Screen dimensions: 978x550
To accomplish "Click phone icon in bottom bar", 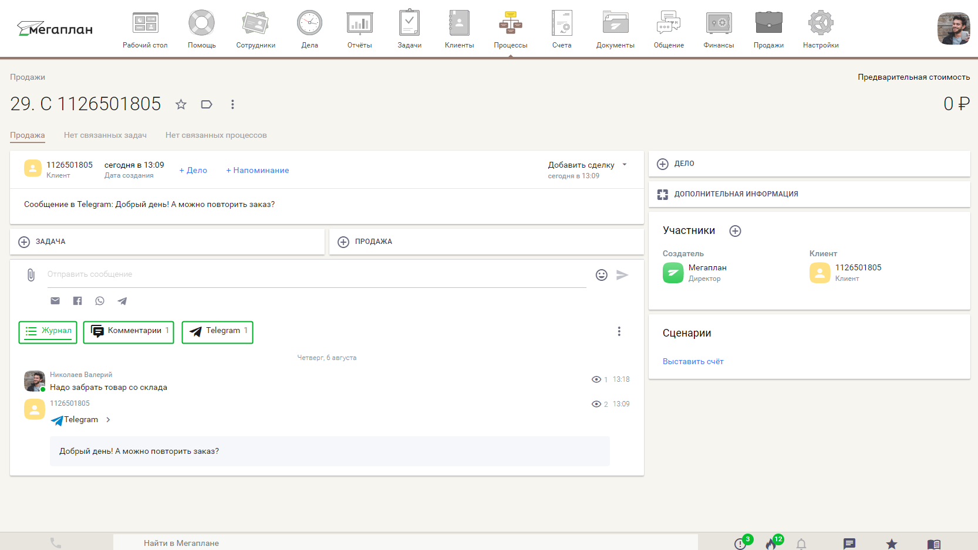I will pyautogui.click(x=56, y=543).
